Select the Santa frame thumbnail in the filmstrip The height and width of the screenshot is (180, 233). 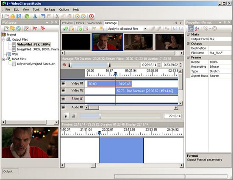point(107,42)
